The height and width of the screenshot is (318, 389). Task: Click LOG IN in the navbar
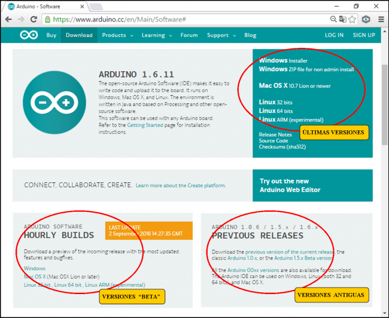(334, 35)
